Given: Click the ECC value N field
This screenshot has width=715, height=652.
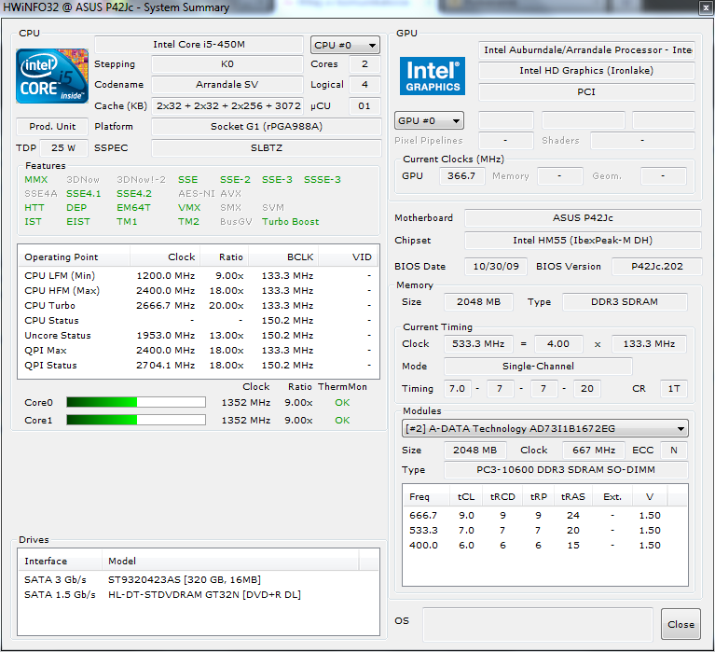Looking at the screenshot, I should 673,451.
